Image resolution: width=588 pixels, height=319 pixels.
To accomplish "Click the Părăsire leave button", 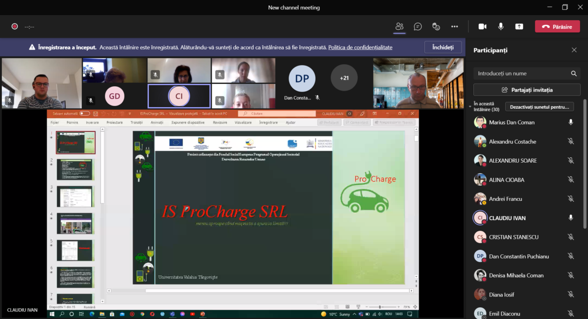I will click(x=557, y=26).
